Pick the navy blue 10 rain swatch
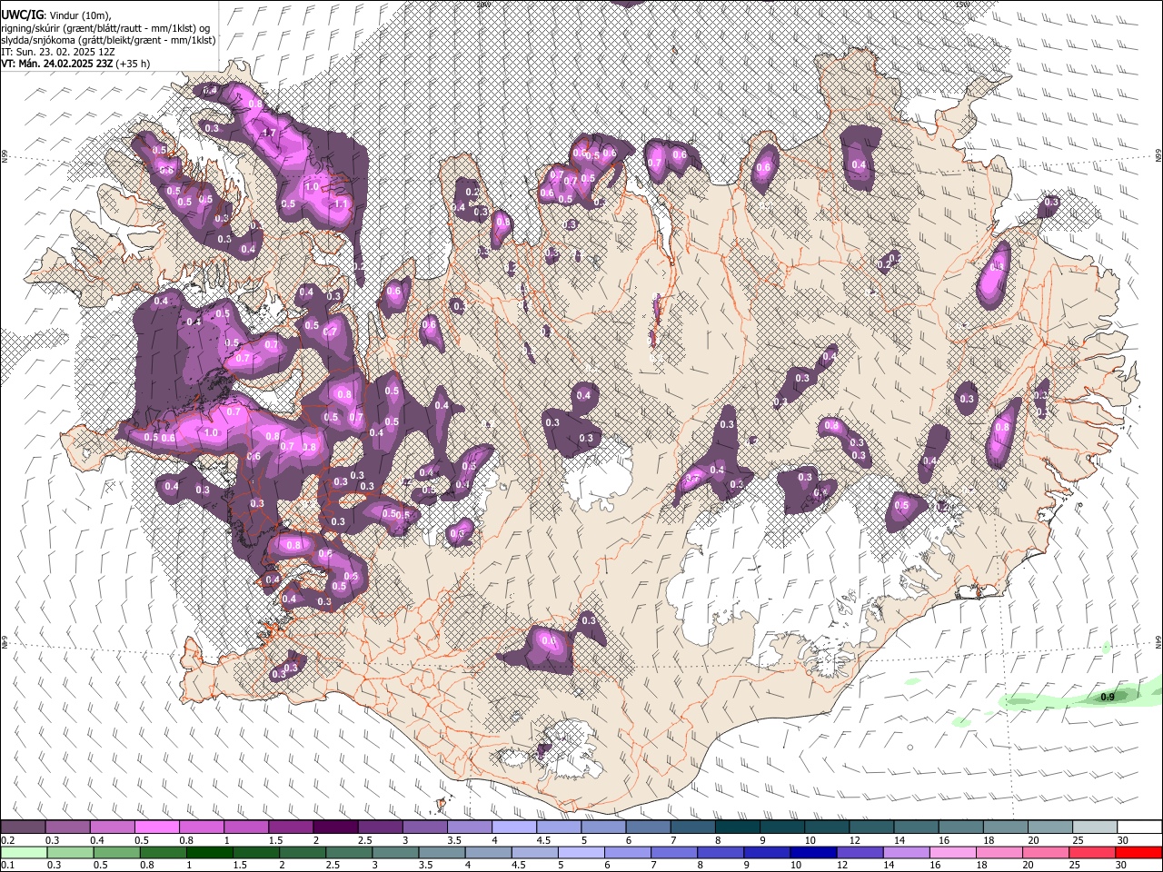This screenshot has width=1163, height=872. (x=813, y=852)
